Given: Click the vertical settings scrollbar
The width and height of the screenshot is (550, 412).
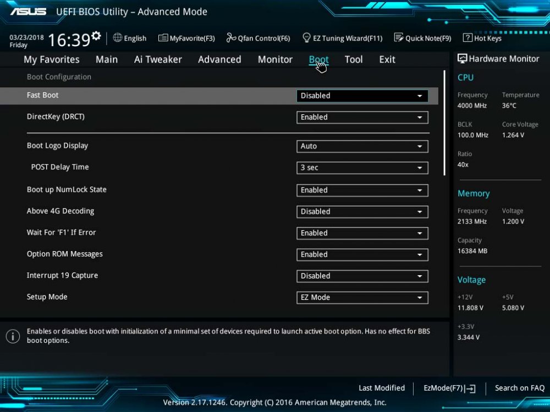Looking at the screenshot, I should [444, 123].
